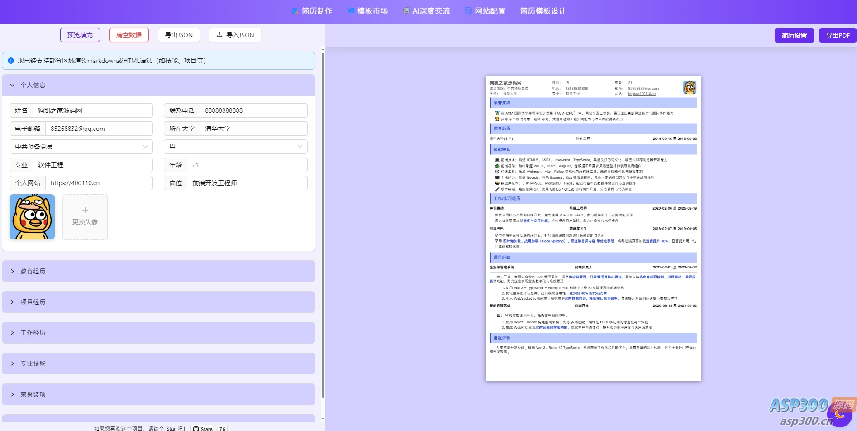Click the AI深度交流 robot icon
857x431 pixels.
tap(406, 11)
